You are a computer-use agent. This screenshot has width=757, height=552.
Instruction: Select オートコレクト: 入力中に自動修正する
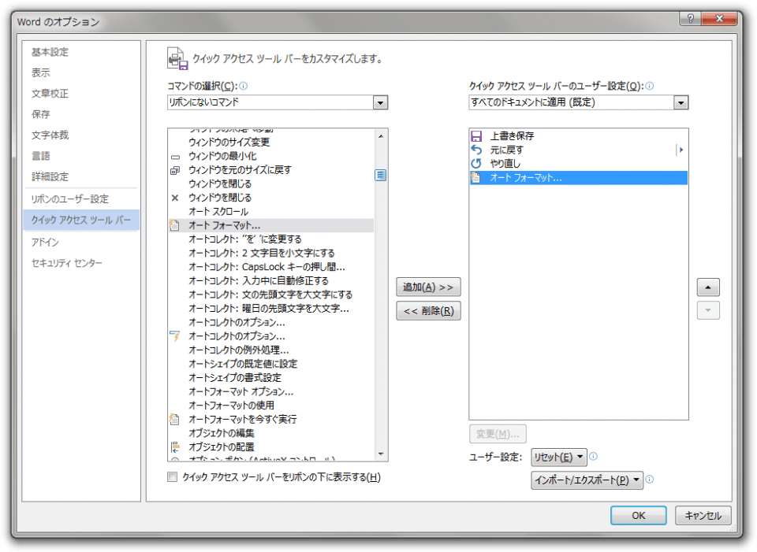pyautogui.click(x=270, y=280)
